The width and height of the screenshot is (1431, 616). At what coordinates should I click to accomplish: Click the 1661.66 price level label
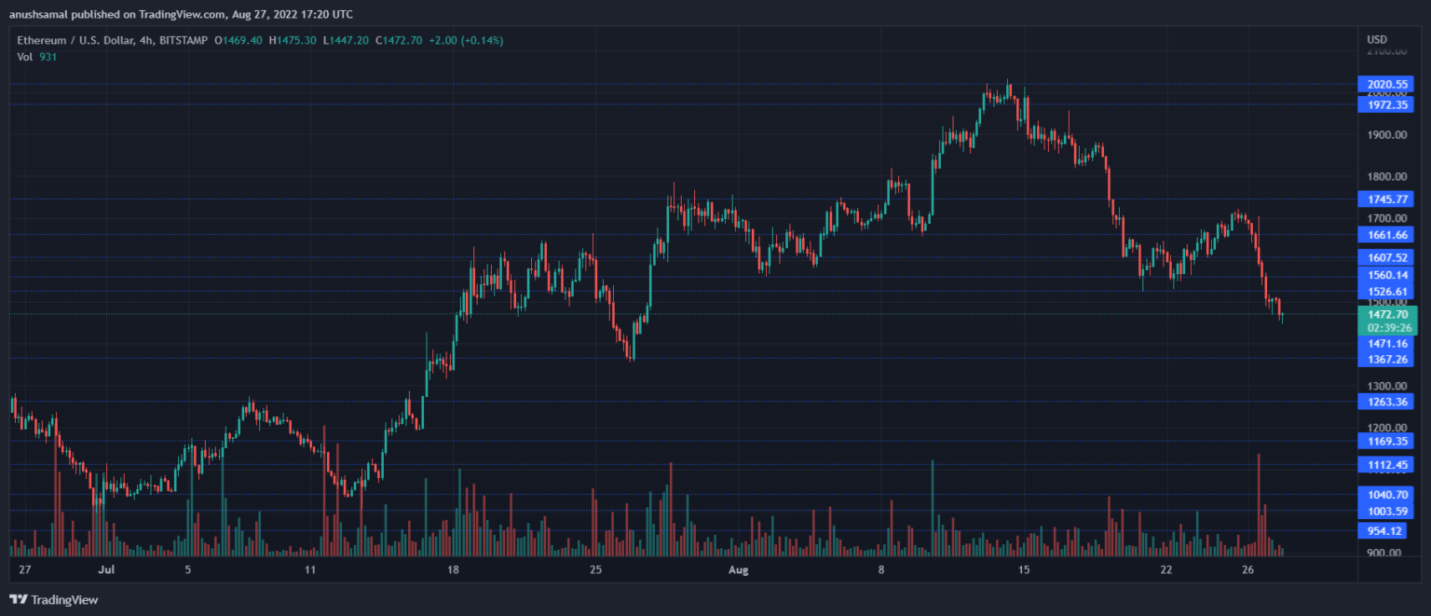(1387, 234)
